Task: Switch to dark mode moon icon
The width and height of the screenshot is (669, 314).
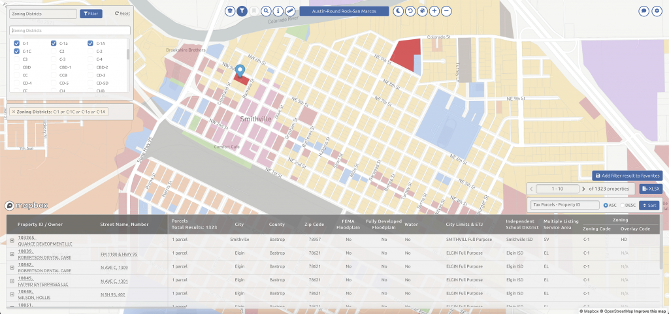Action: [x=398, y=11]
